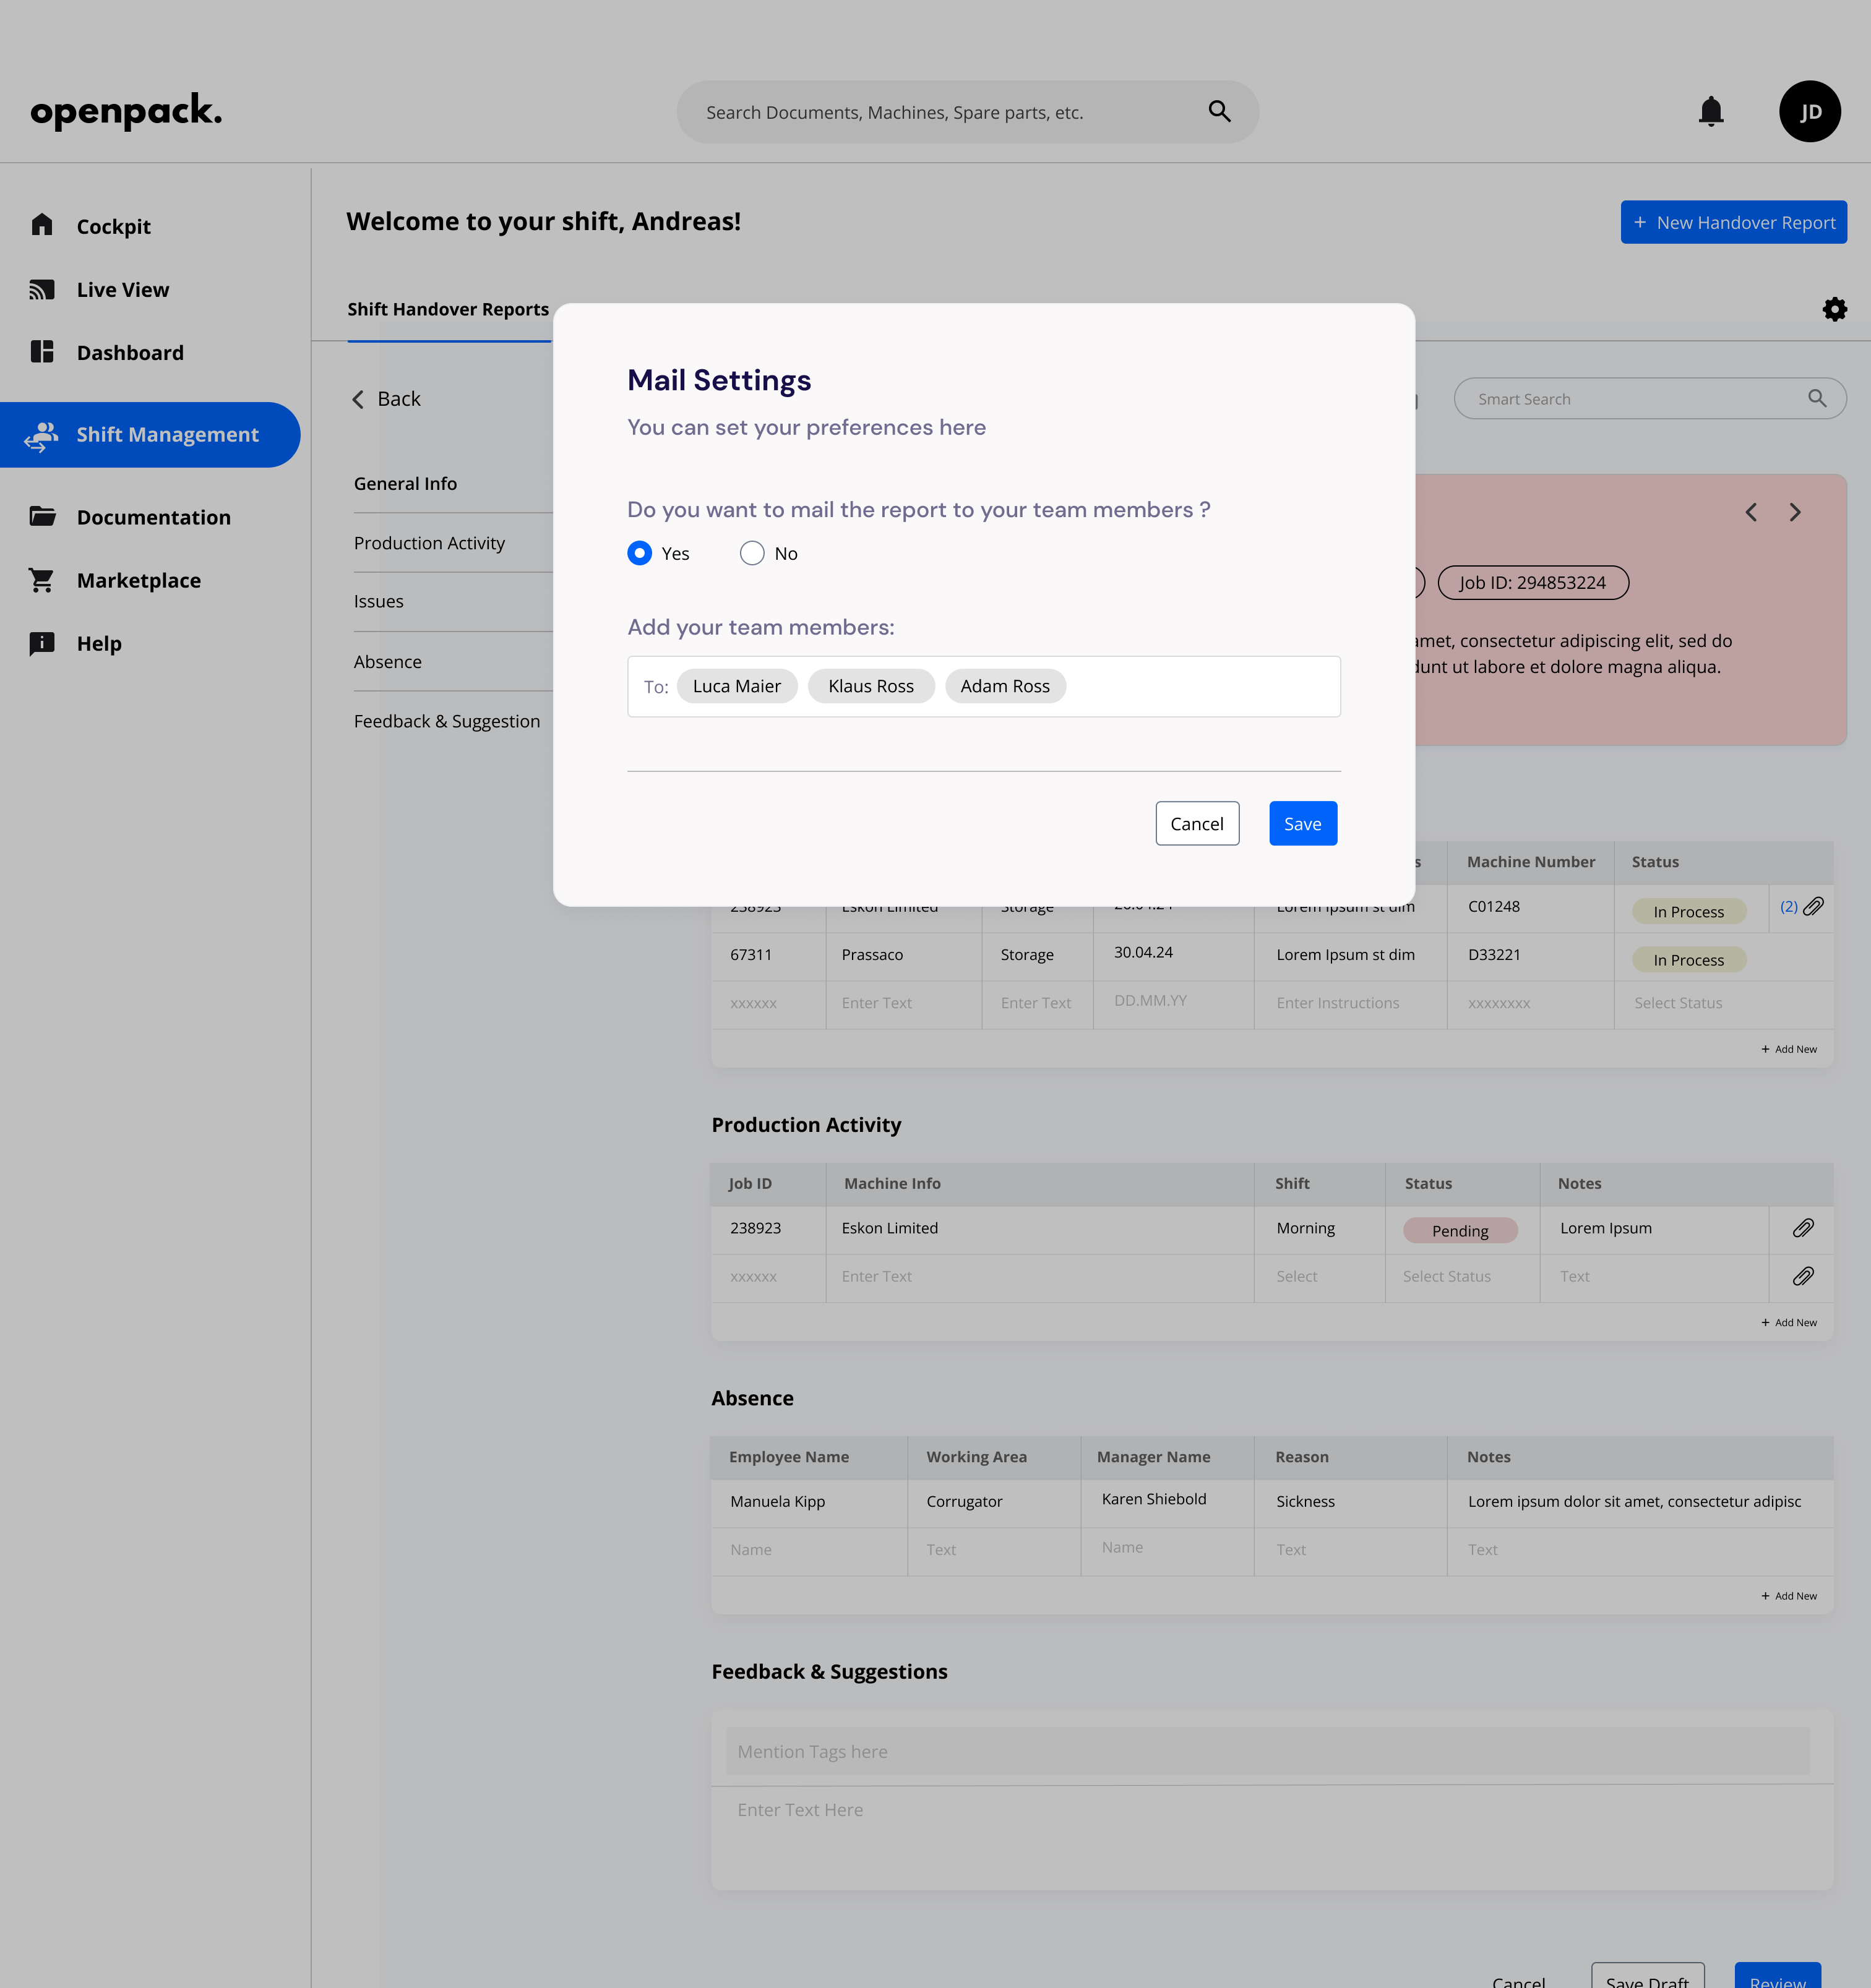Open the Live View menu item

[123, 289]
